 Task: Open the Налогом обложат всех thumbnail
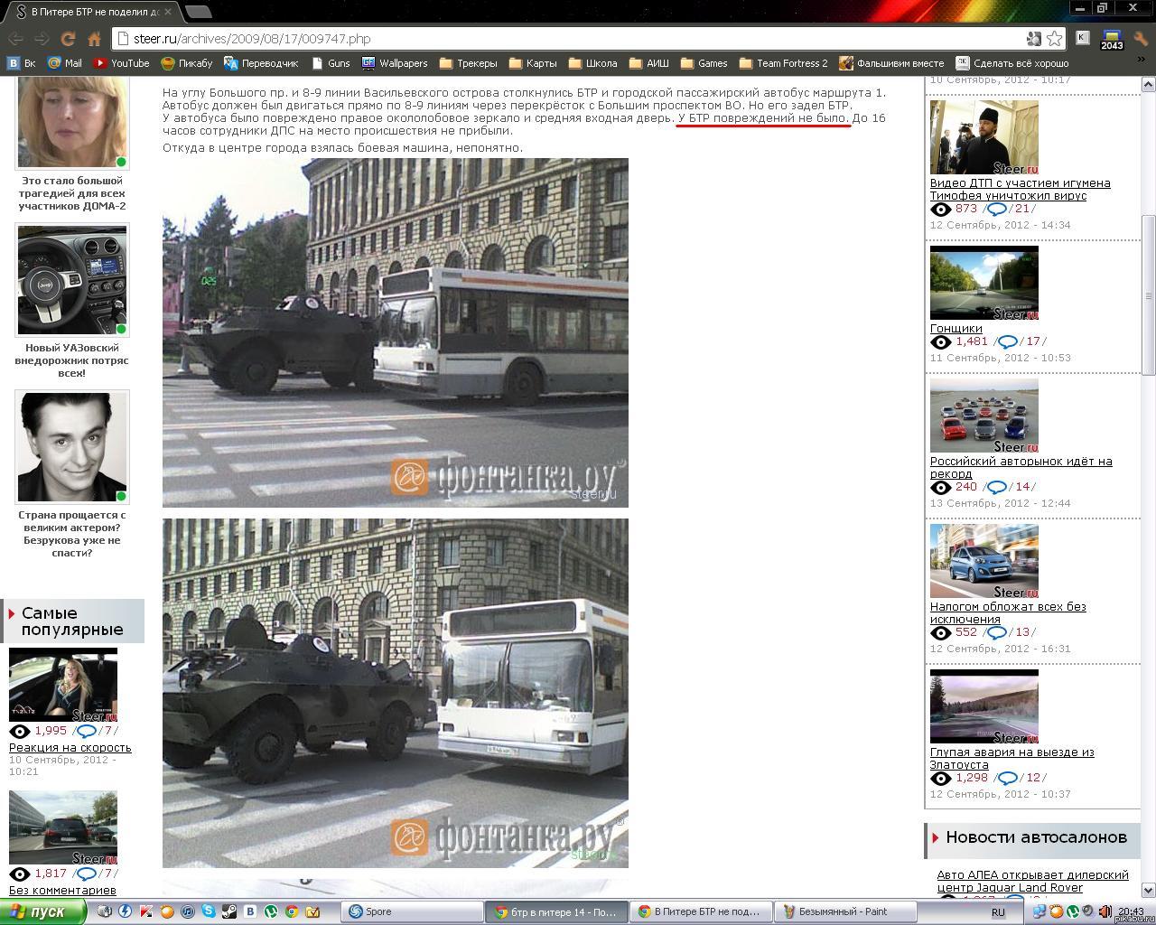click(984, 561)
